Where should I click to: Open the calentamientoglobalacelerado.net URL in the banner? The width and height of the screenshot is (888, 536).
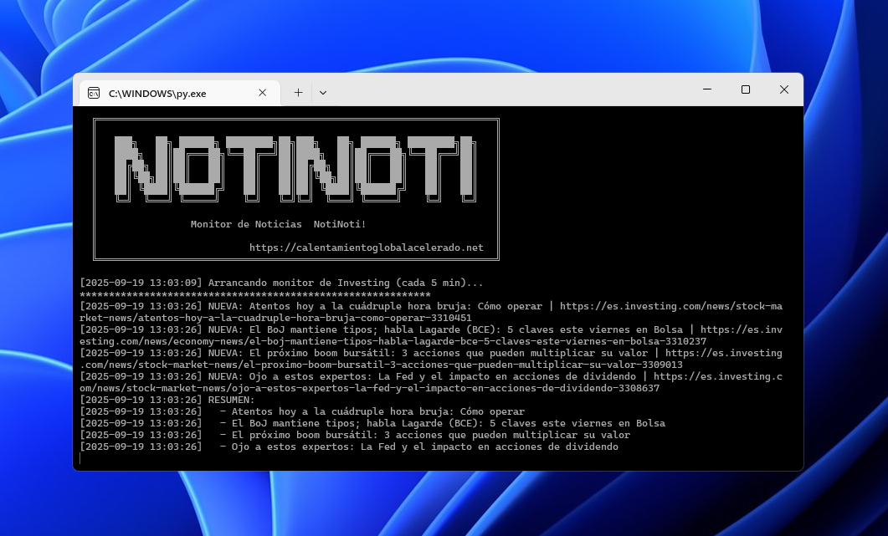(x=367, y=248)
